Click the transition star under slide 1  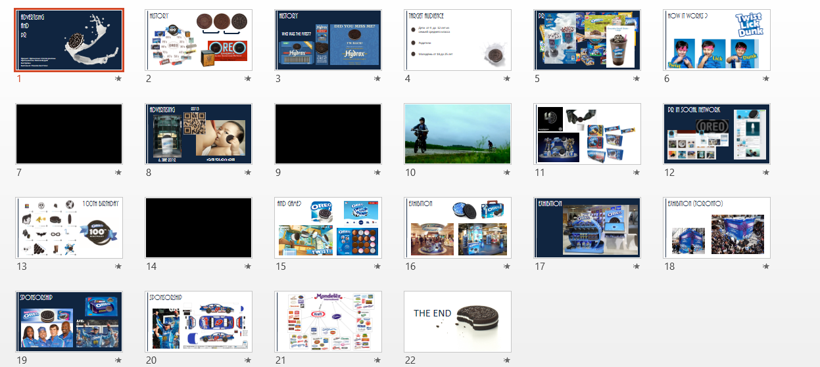pos(118,79)
